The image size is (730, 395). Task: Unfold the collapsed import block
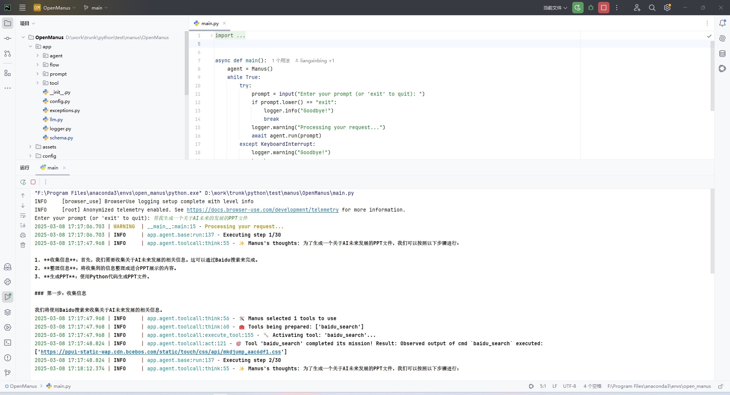click(211, 35)
